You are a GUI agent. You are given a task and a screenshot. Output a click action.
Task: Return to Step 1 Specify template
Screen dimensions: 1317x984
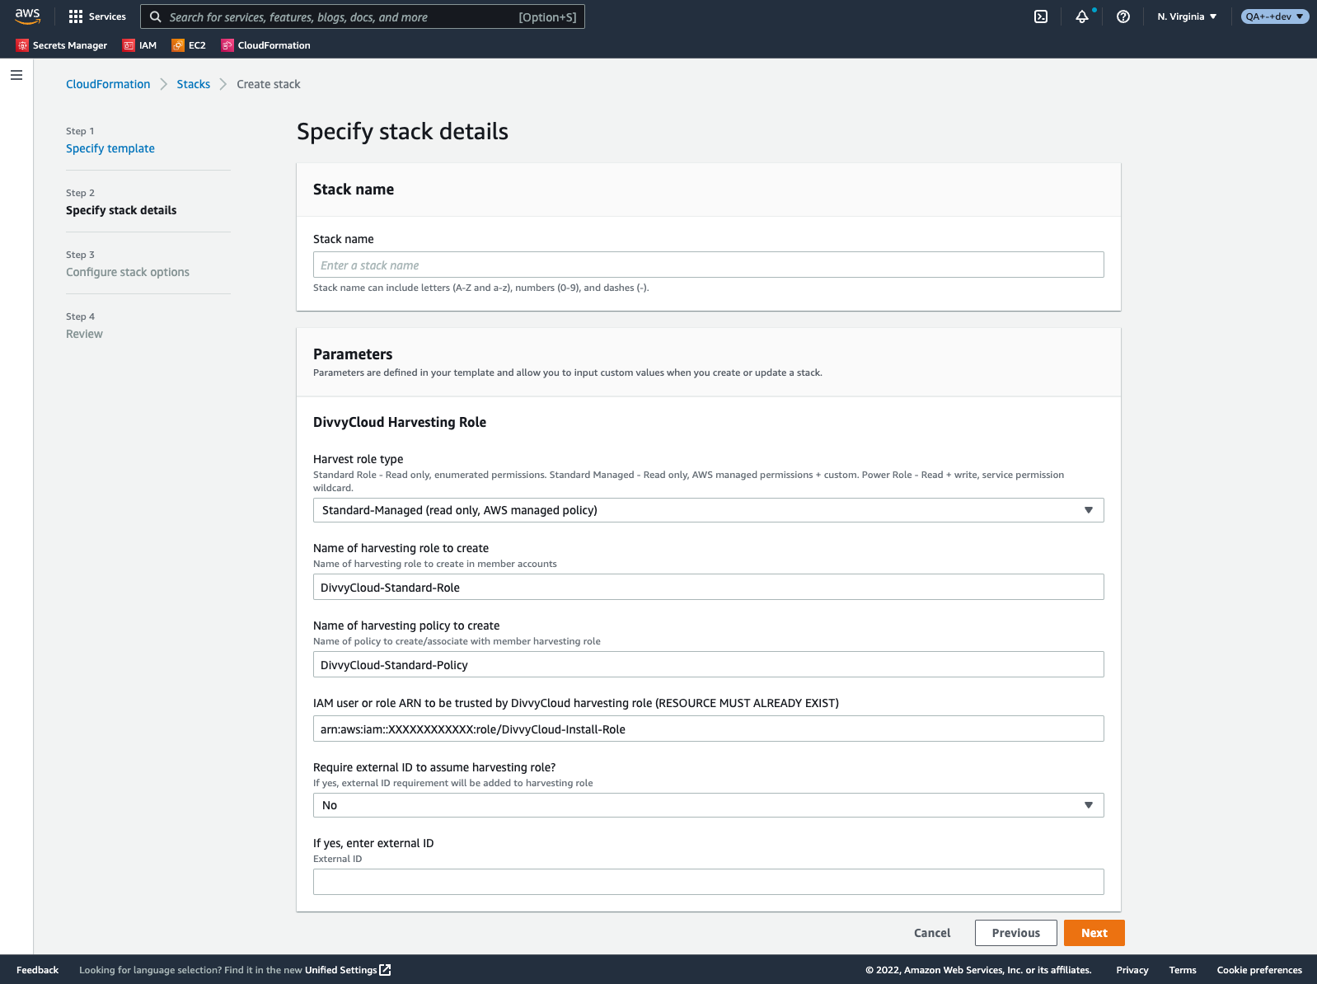110,148
